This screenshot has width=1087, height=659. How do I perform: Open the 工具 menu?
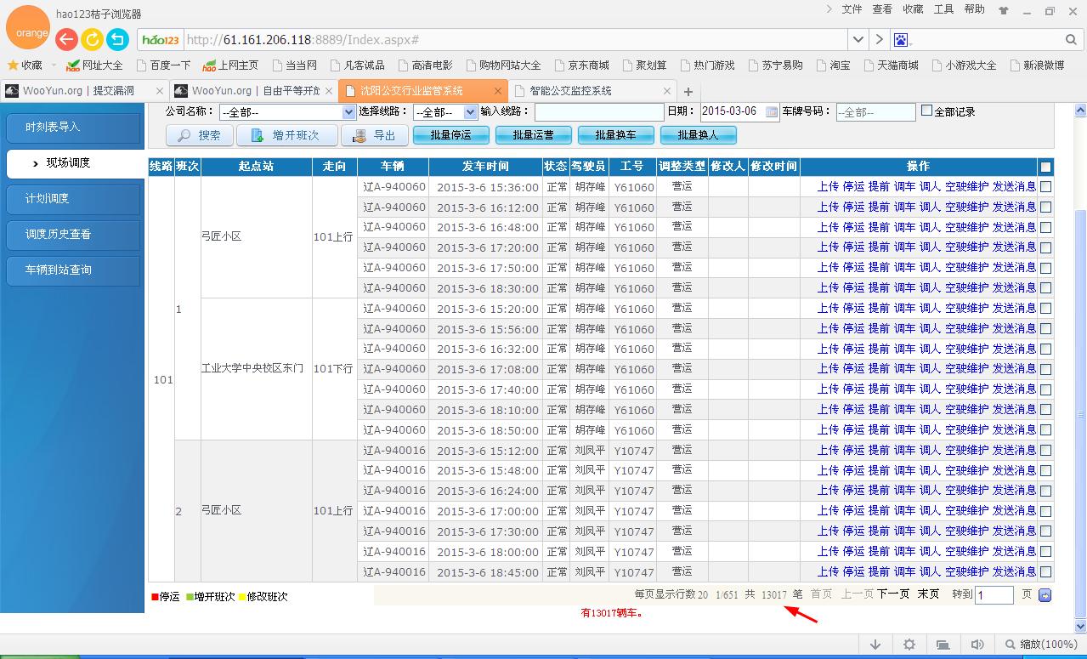pyautogui.click(x=943, y=9)
